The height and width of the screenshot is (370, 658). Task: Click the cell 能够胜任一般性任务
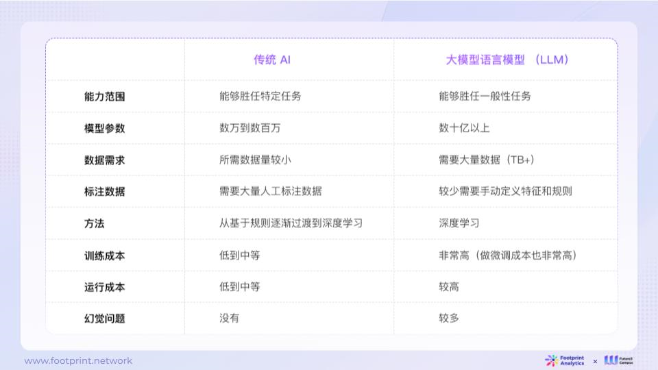point(485,96)
